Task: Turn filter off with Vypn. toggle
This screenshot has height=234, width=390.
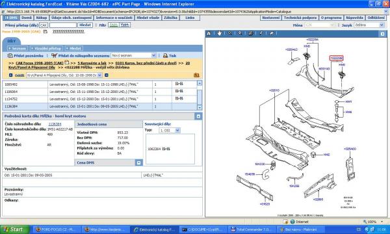Action: [x=125, y=25]
